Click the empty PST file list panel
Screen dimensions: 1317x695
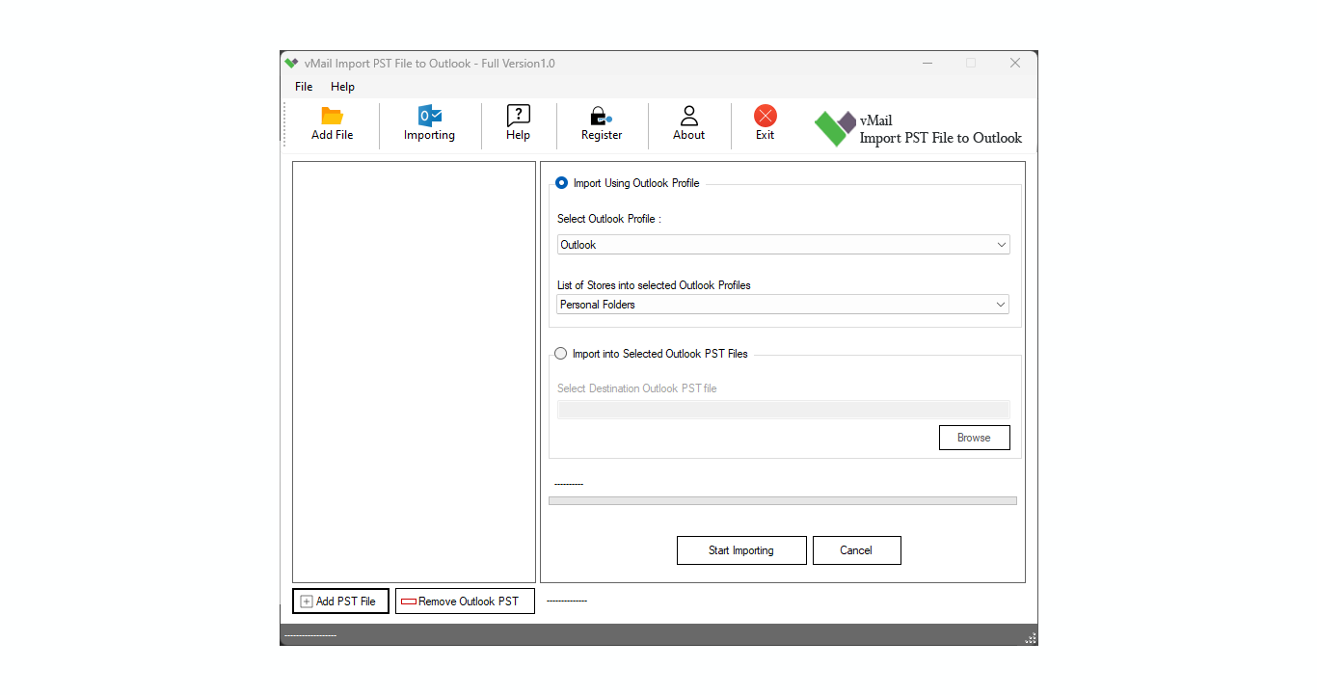coord(414,372)
